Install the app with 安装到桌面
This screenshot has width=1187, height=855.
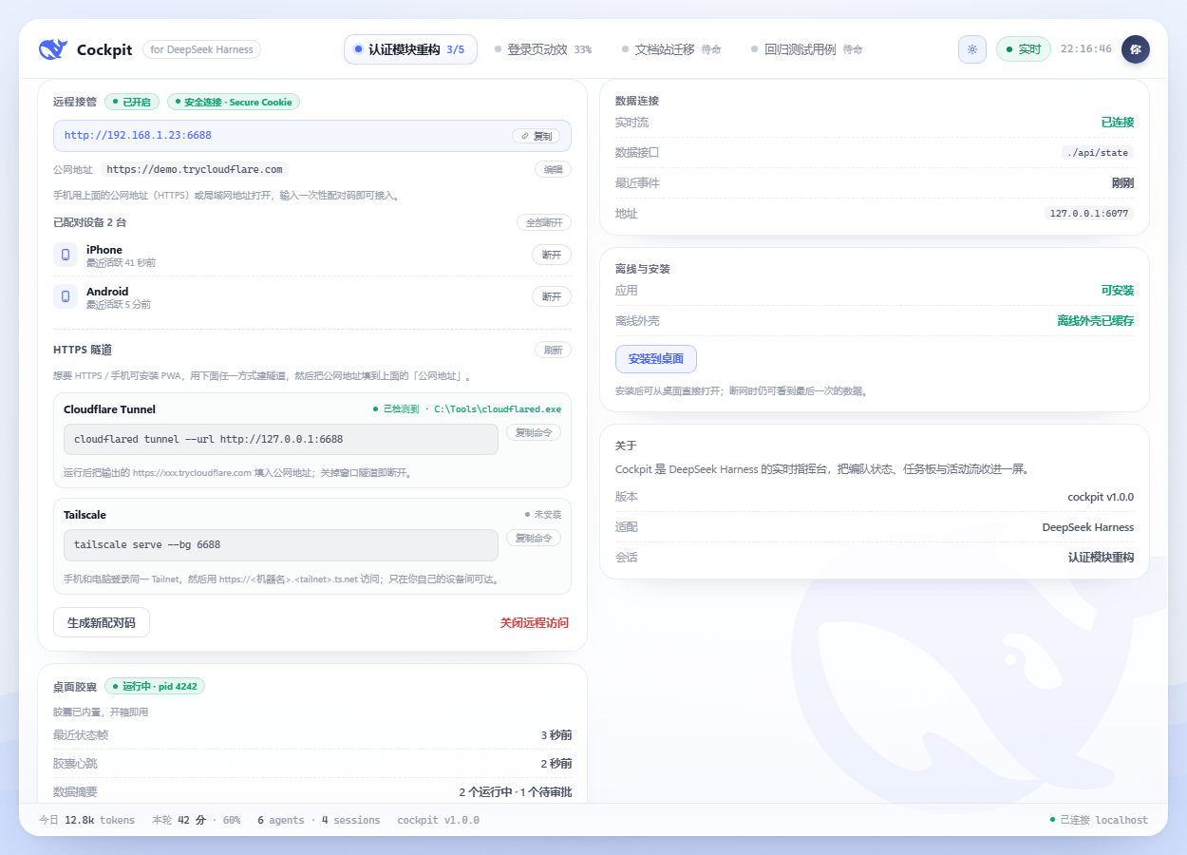point(656,359)
